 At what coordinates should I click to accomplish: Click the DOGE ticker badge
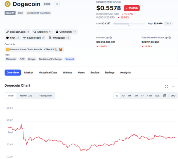pyautogui.click(x=47, y=4)
